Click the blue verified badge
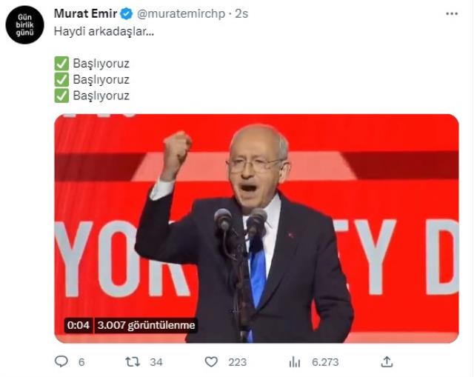 [127, 14]
